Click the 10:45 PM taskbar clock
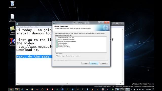The height and width of the screenshot is (91, 162). click(148, 89)
